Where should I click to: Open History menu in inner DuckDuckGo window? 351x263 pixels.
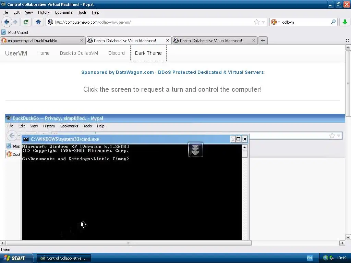(x=49, y=126)
